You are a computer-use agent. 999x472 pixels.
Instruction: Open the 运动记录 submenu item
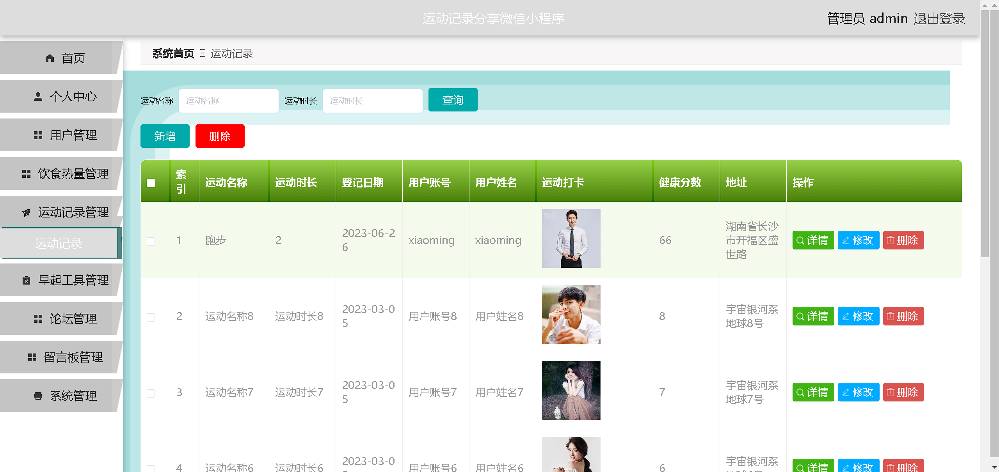click(59, 244)
